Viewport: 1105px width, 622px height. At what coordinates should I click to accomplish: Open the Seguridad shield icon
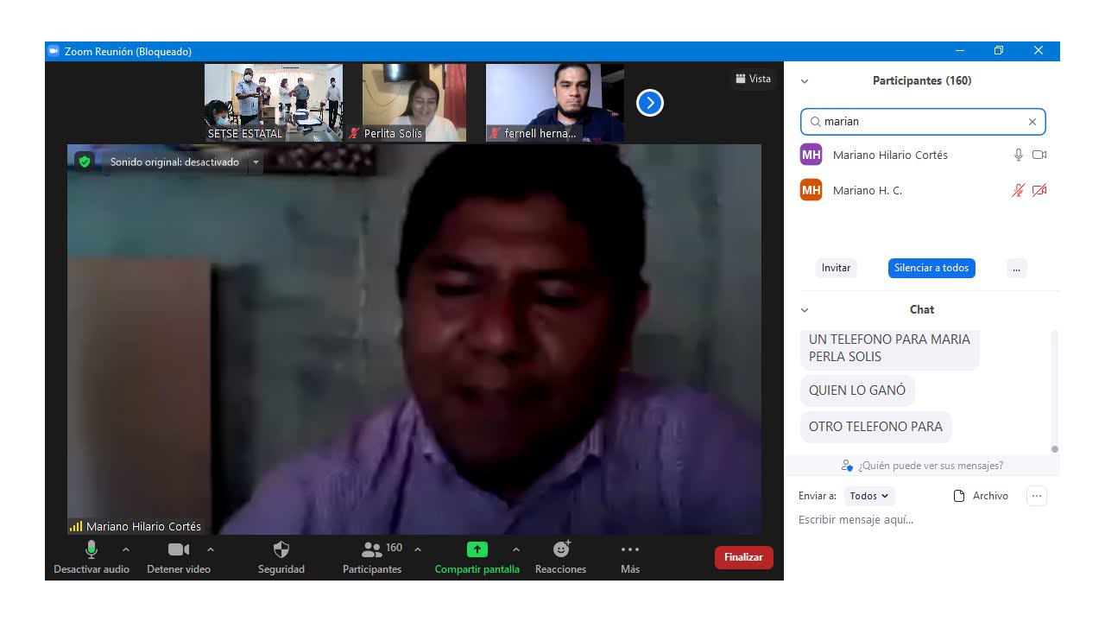281,549
